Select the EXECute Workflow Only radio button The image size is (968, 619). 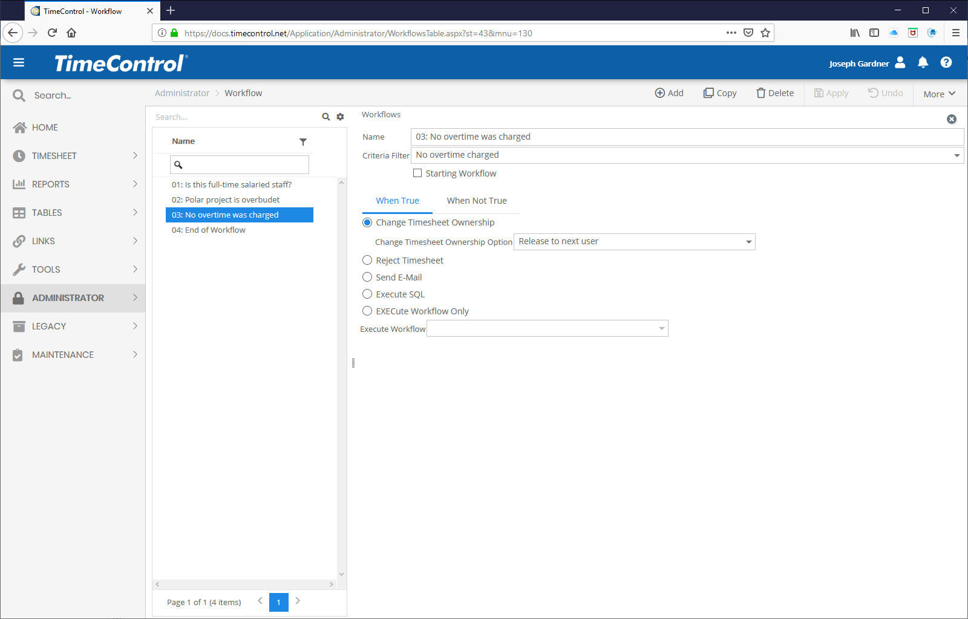point(367,311)
